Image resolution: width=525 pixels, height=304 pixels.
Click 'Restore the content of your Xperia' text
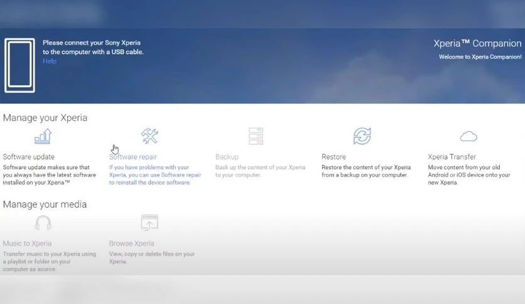coord(366,171)
